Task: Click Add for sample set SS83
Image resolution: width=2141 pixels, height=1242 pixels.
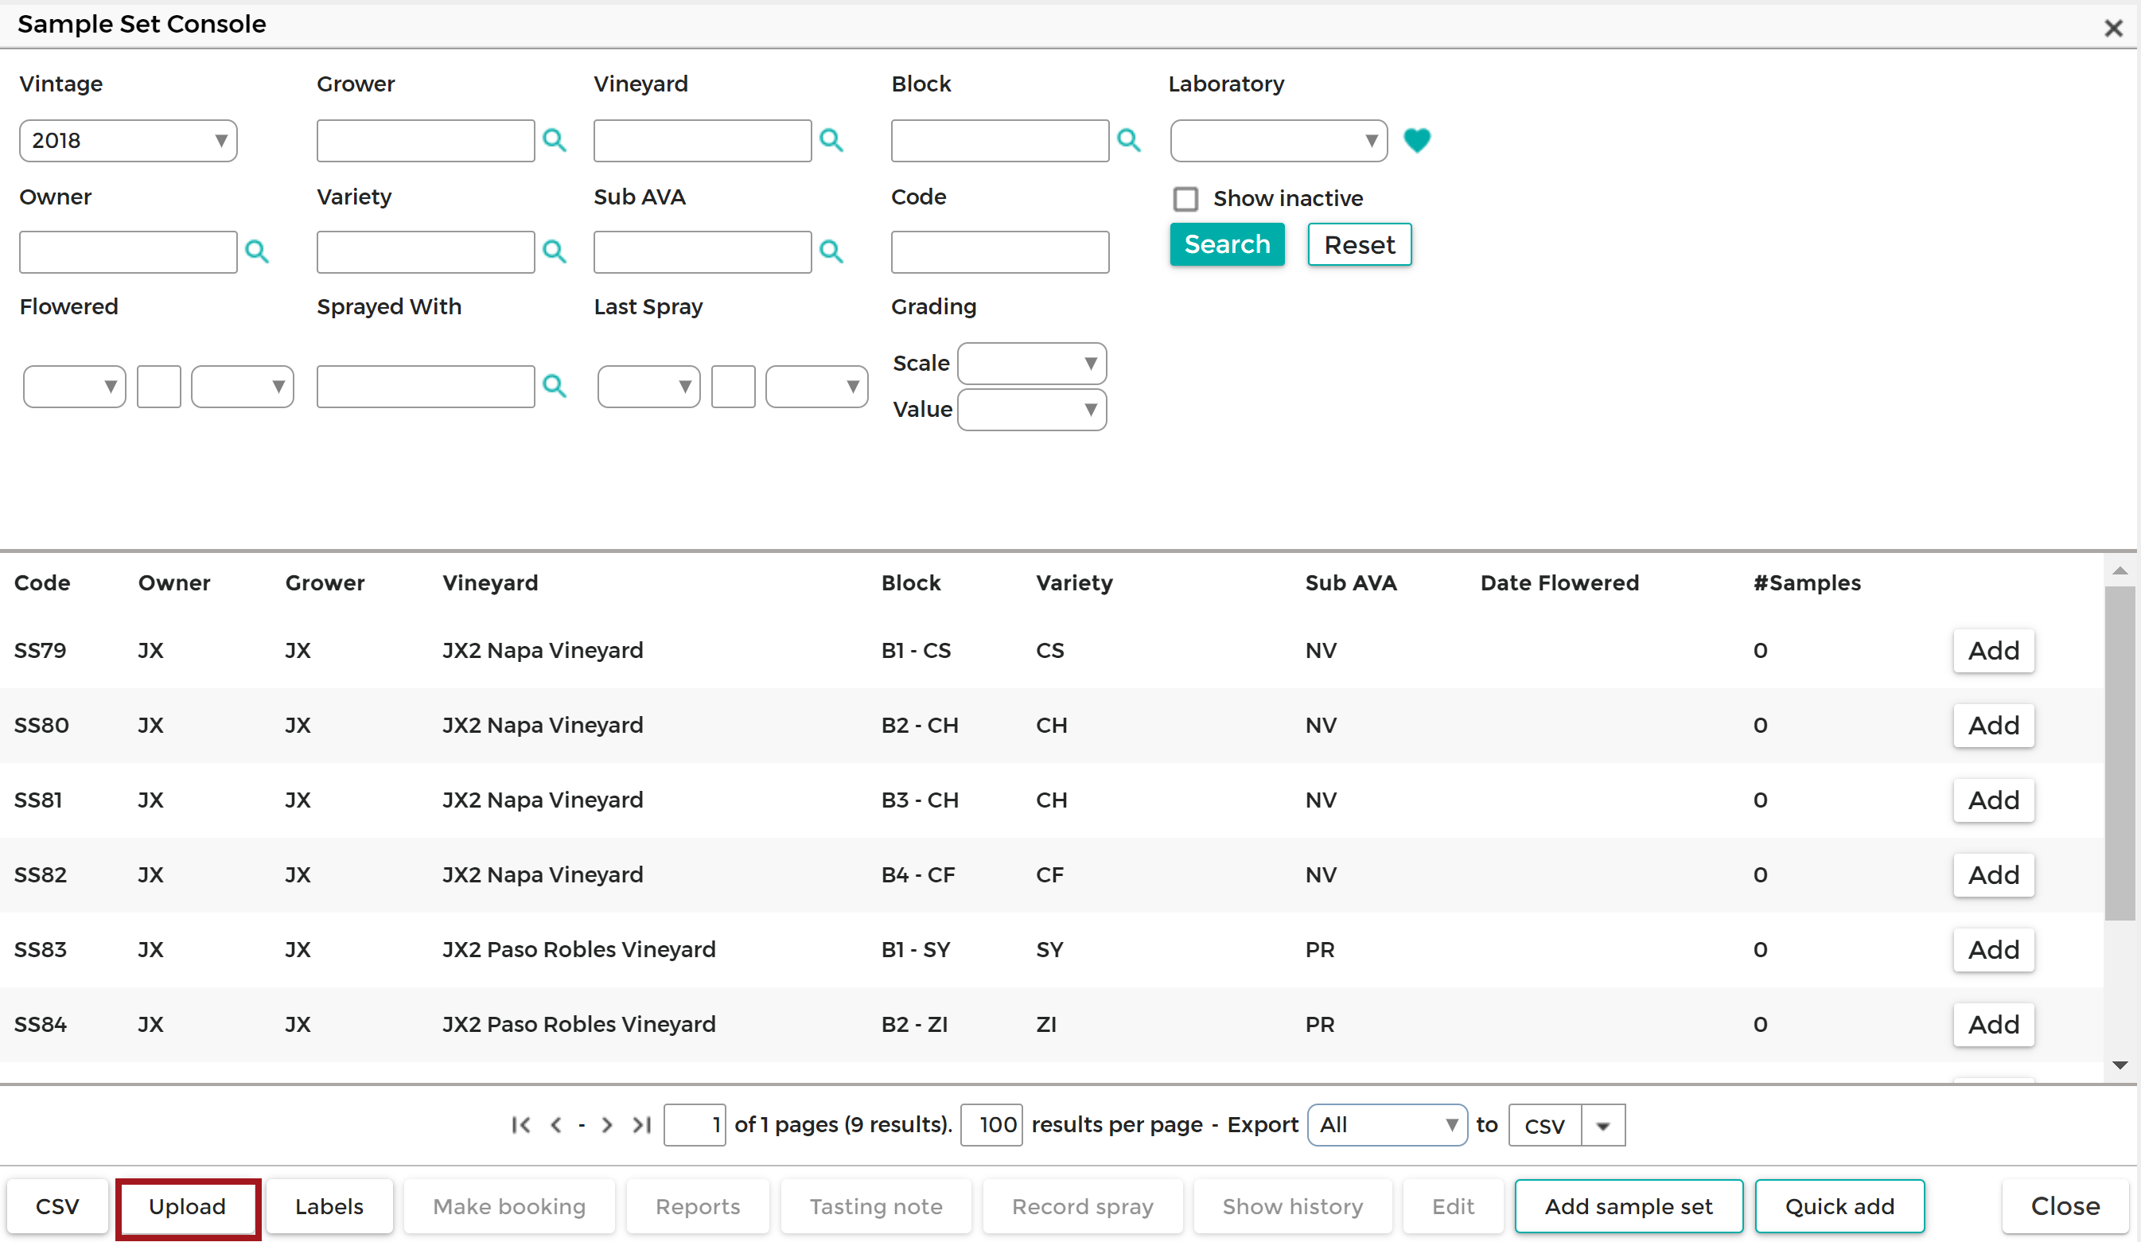Action: pos(1993,950)
